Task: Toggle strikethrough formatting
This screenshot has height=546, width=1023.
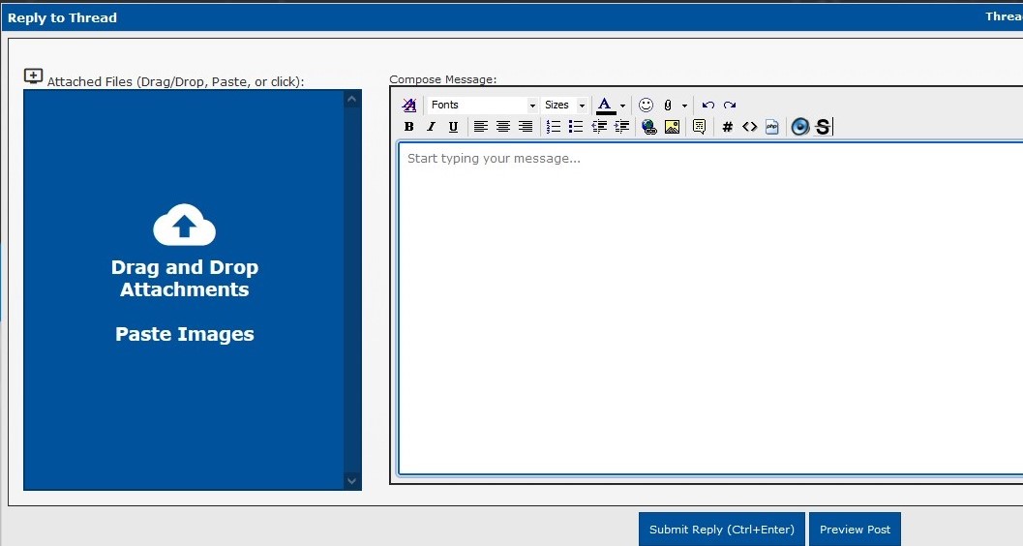Action: 823,127
